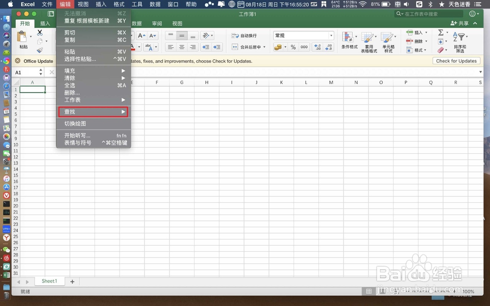
Task: Increase font size with A-up icon
Action: point(142,36)
